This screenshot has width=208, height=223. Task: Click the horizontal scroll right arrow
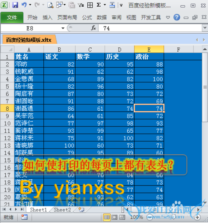click(198, 209)
